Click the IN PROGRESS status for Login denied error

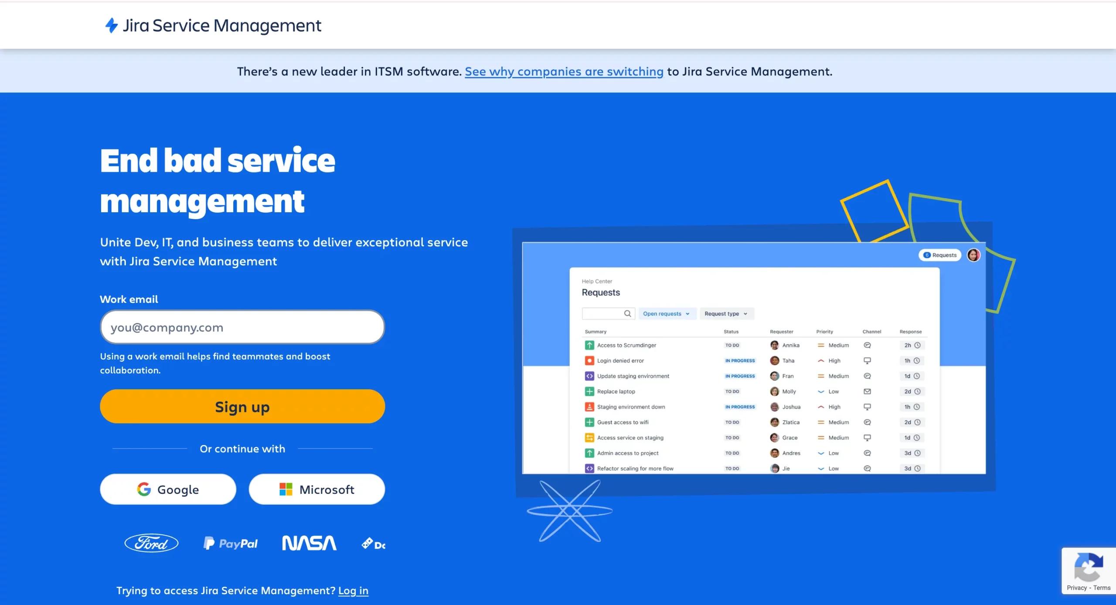tap(740, 360)
